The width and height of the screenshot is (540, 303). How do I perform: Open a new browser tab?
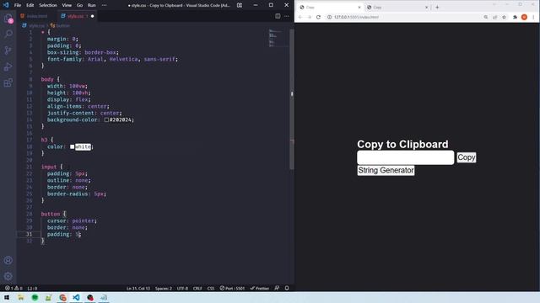coord(437,7)
